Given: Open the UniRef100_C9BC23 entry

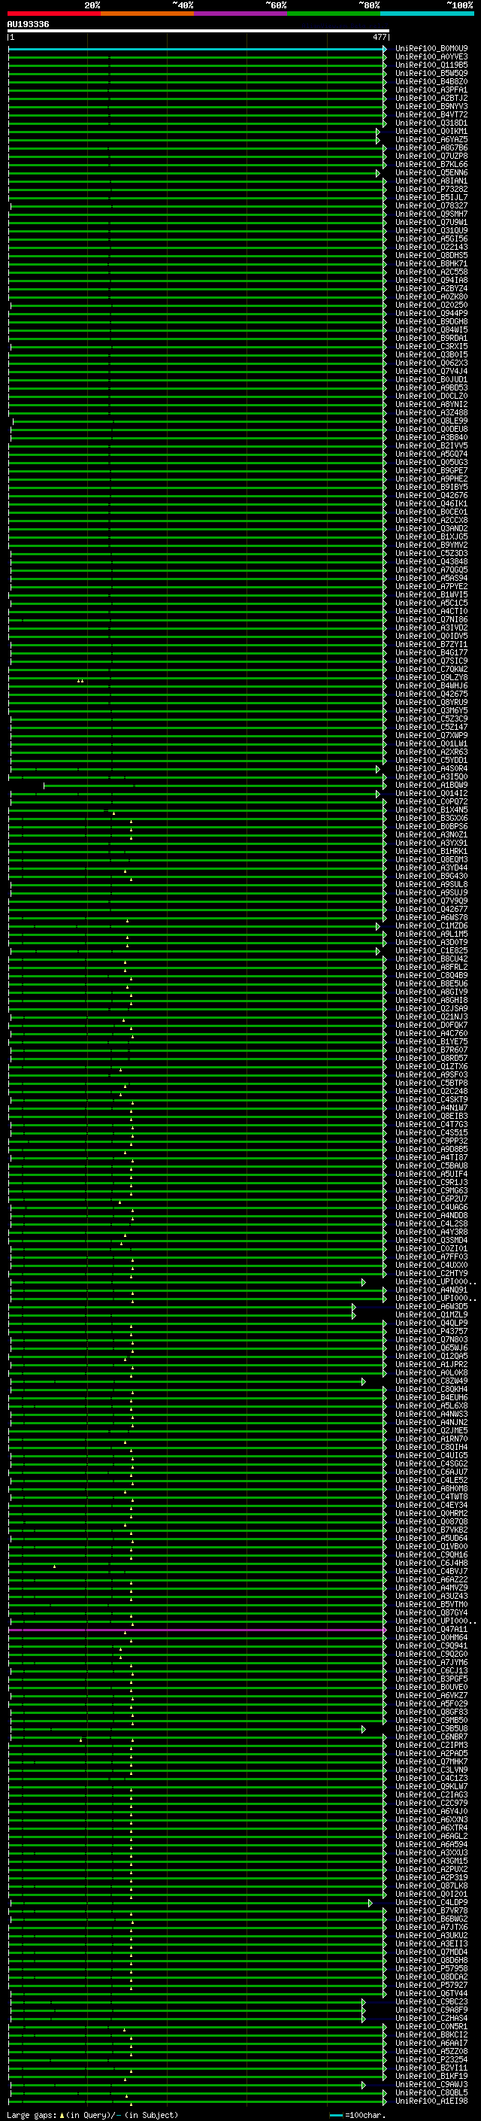Looking at the screenshot, I should tap(431, 2001).
